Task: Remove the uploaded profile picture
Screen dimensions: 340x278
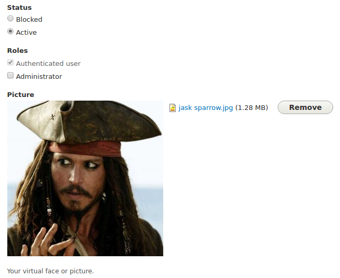Action: (305, 107)
